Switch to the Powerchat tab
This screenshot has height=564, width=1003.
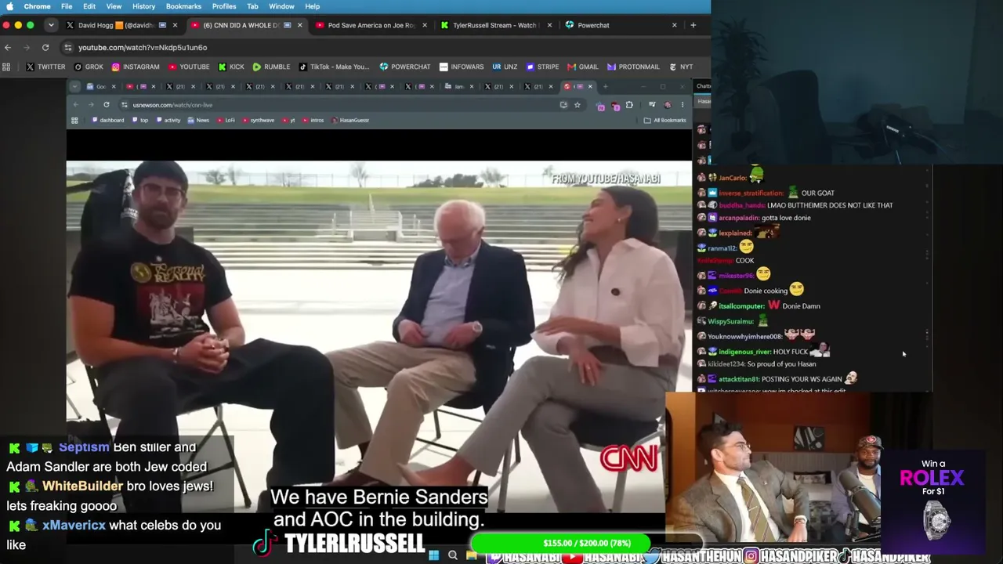pyautogui.click(x=621, y=25)
